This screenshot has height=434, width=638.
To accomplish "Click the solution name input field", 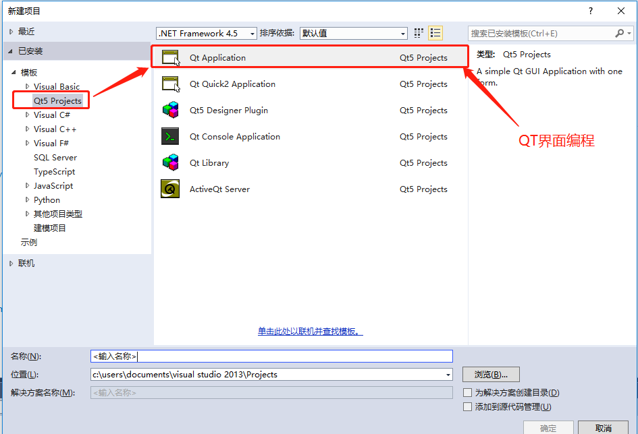I will coord(271,393).
